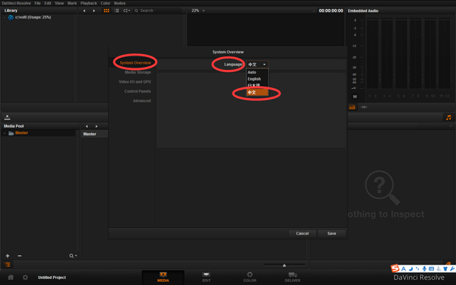Open Media Pool search magnifier dropdown

[73, 256]
